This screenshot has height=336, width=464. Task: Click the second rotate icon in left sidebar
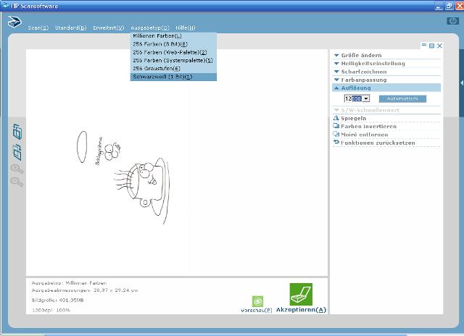[x=17, y=152]
